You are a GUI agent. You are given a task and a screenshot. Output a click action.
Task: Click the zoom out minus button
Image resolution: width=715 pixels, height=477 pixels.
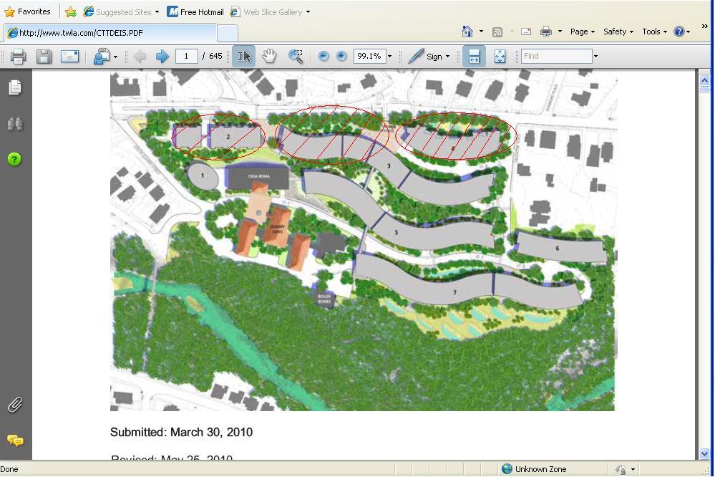pyautogui.click(x=324, y=57)
